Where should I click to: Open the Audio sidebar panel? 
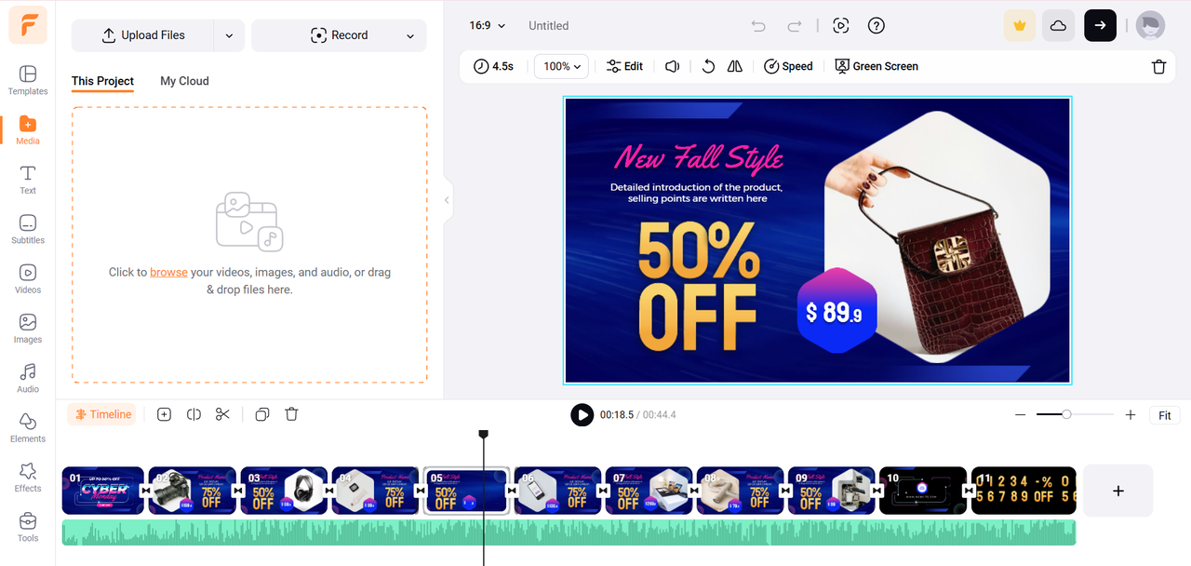click(28, 378)
